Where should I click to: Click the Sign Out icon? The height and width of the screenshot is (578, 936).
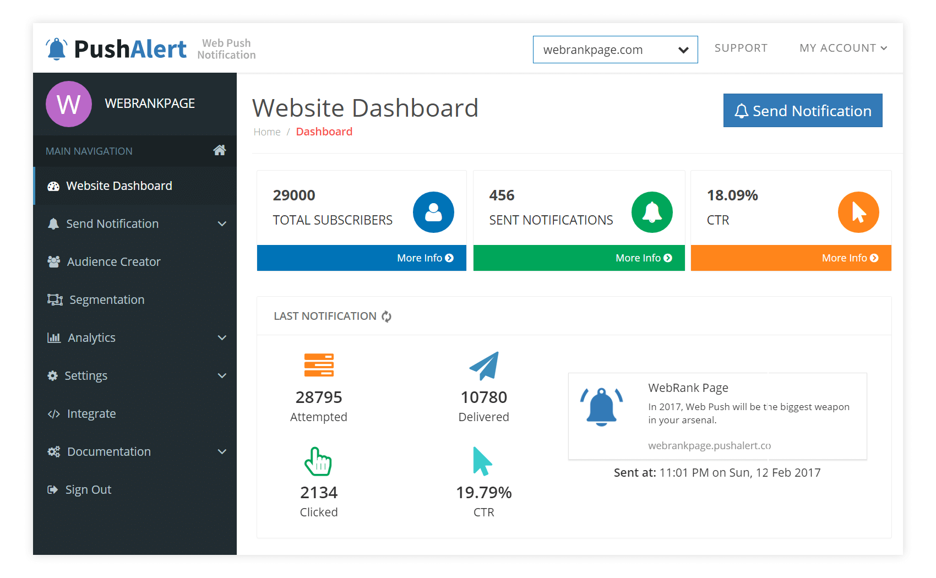pos(53,489)
